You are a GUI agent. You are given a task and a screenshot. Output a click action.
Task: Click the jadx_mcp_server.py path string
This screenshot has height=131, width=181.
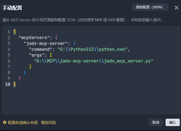[x=94, y=61]
